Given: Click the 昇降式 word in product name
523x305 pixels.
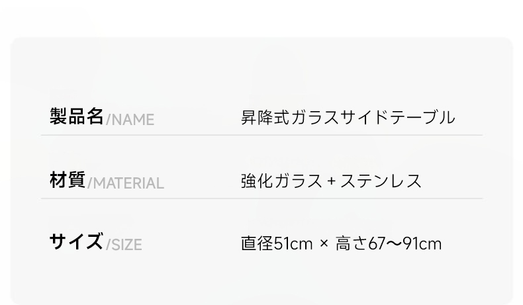Looking at the screenshot, I should coord(265,117).
